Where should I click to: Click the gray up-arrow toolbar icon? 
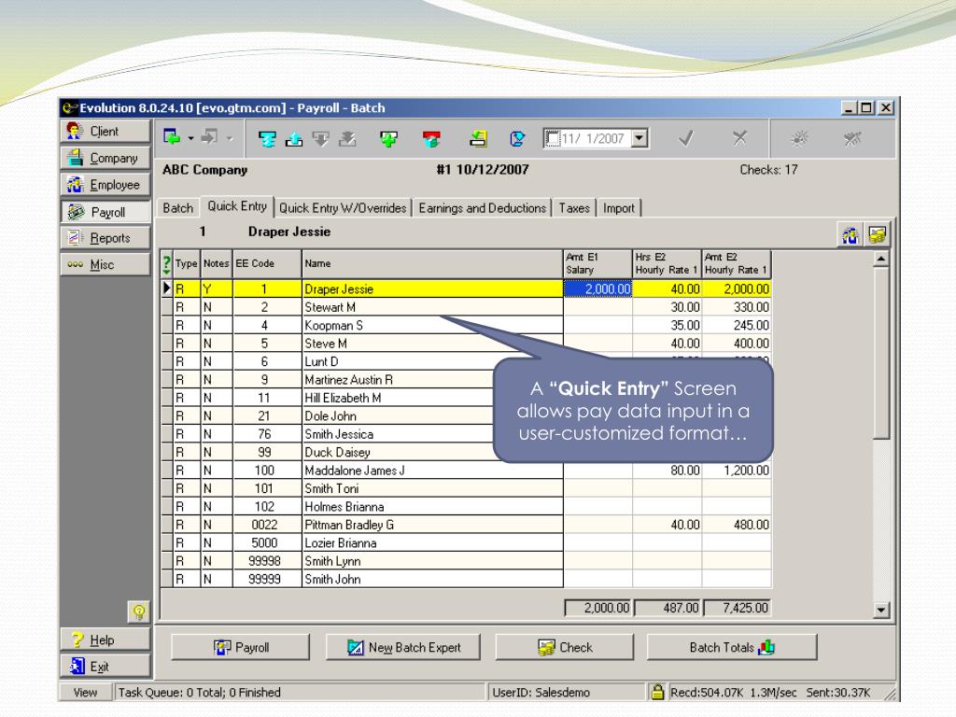[x=347, y=139]
